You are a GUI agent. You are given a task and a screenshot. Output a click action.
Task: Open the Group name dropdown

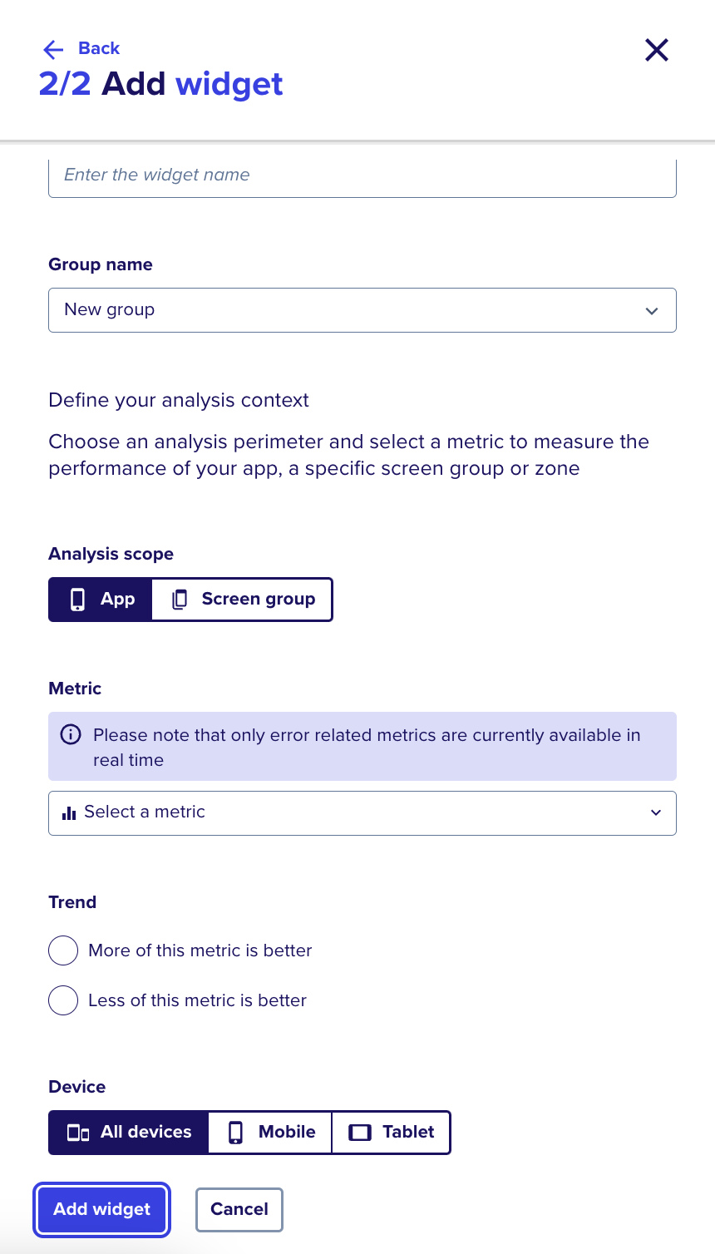pyautogui.click(x=362, y=310)
